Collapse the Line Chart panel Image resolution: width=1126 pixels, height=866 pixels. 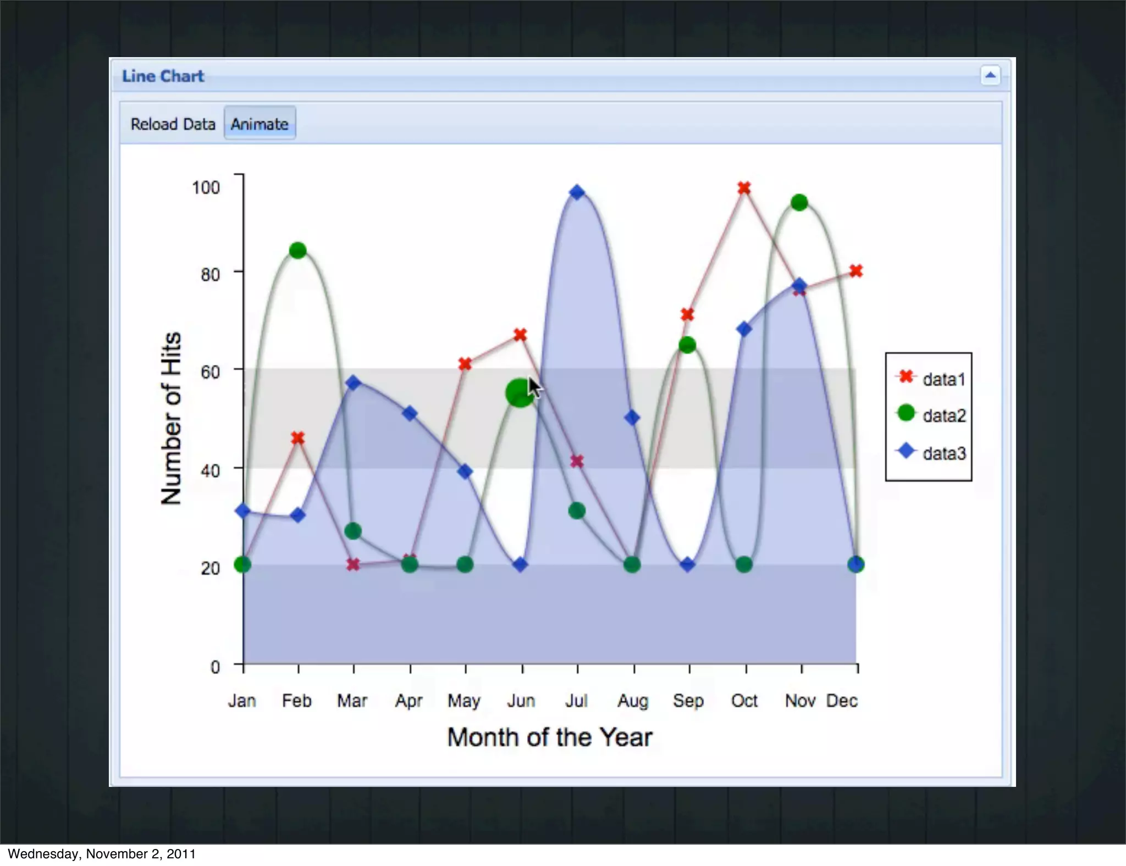point(990,76)
